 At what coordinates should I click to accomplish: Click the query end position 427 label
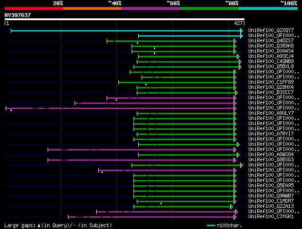238,23
